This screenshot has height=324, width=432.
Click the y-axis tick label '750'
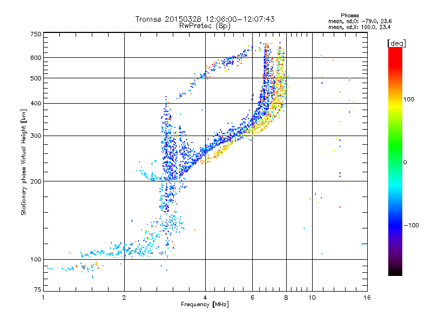[36, 34]
